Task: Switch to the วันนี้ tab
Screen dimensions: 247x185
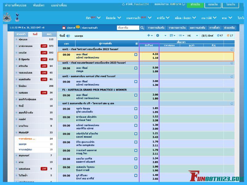Action: click(35, 34)
